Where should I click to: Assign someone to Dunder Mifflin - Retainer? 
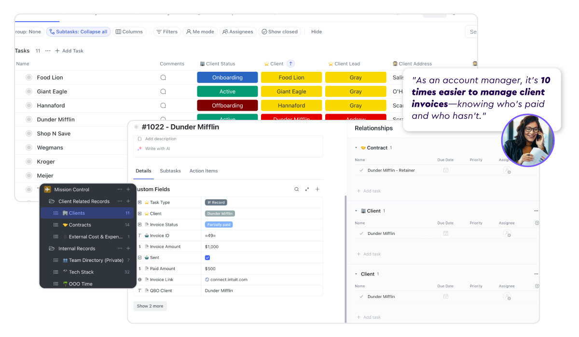[507, 170]
